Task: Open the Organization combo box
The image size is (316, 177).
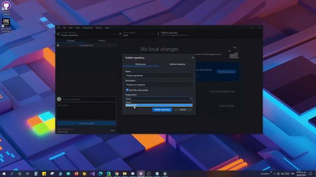Action: 159,99
